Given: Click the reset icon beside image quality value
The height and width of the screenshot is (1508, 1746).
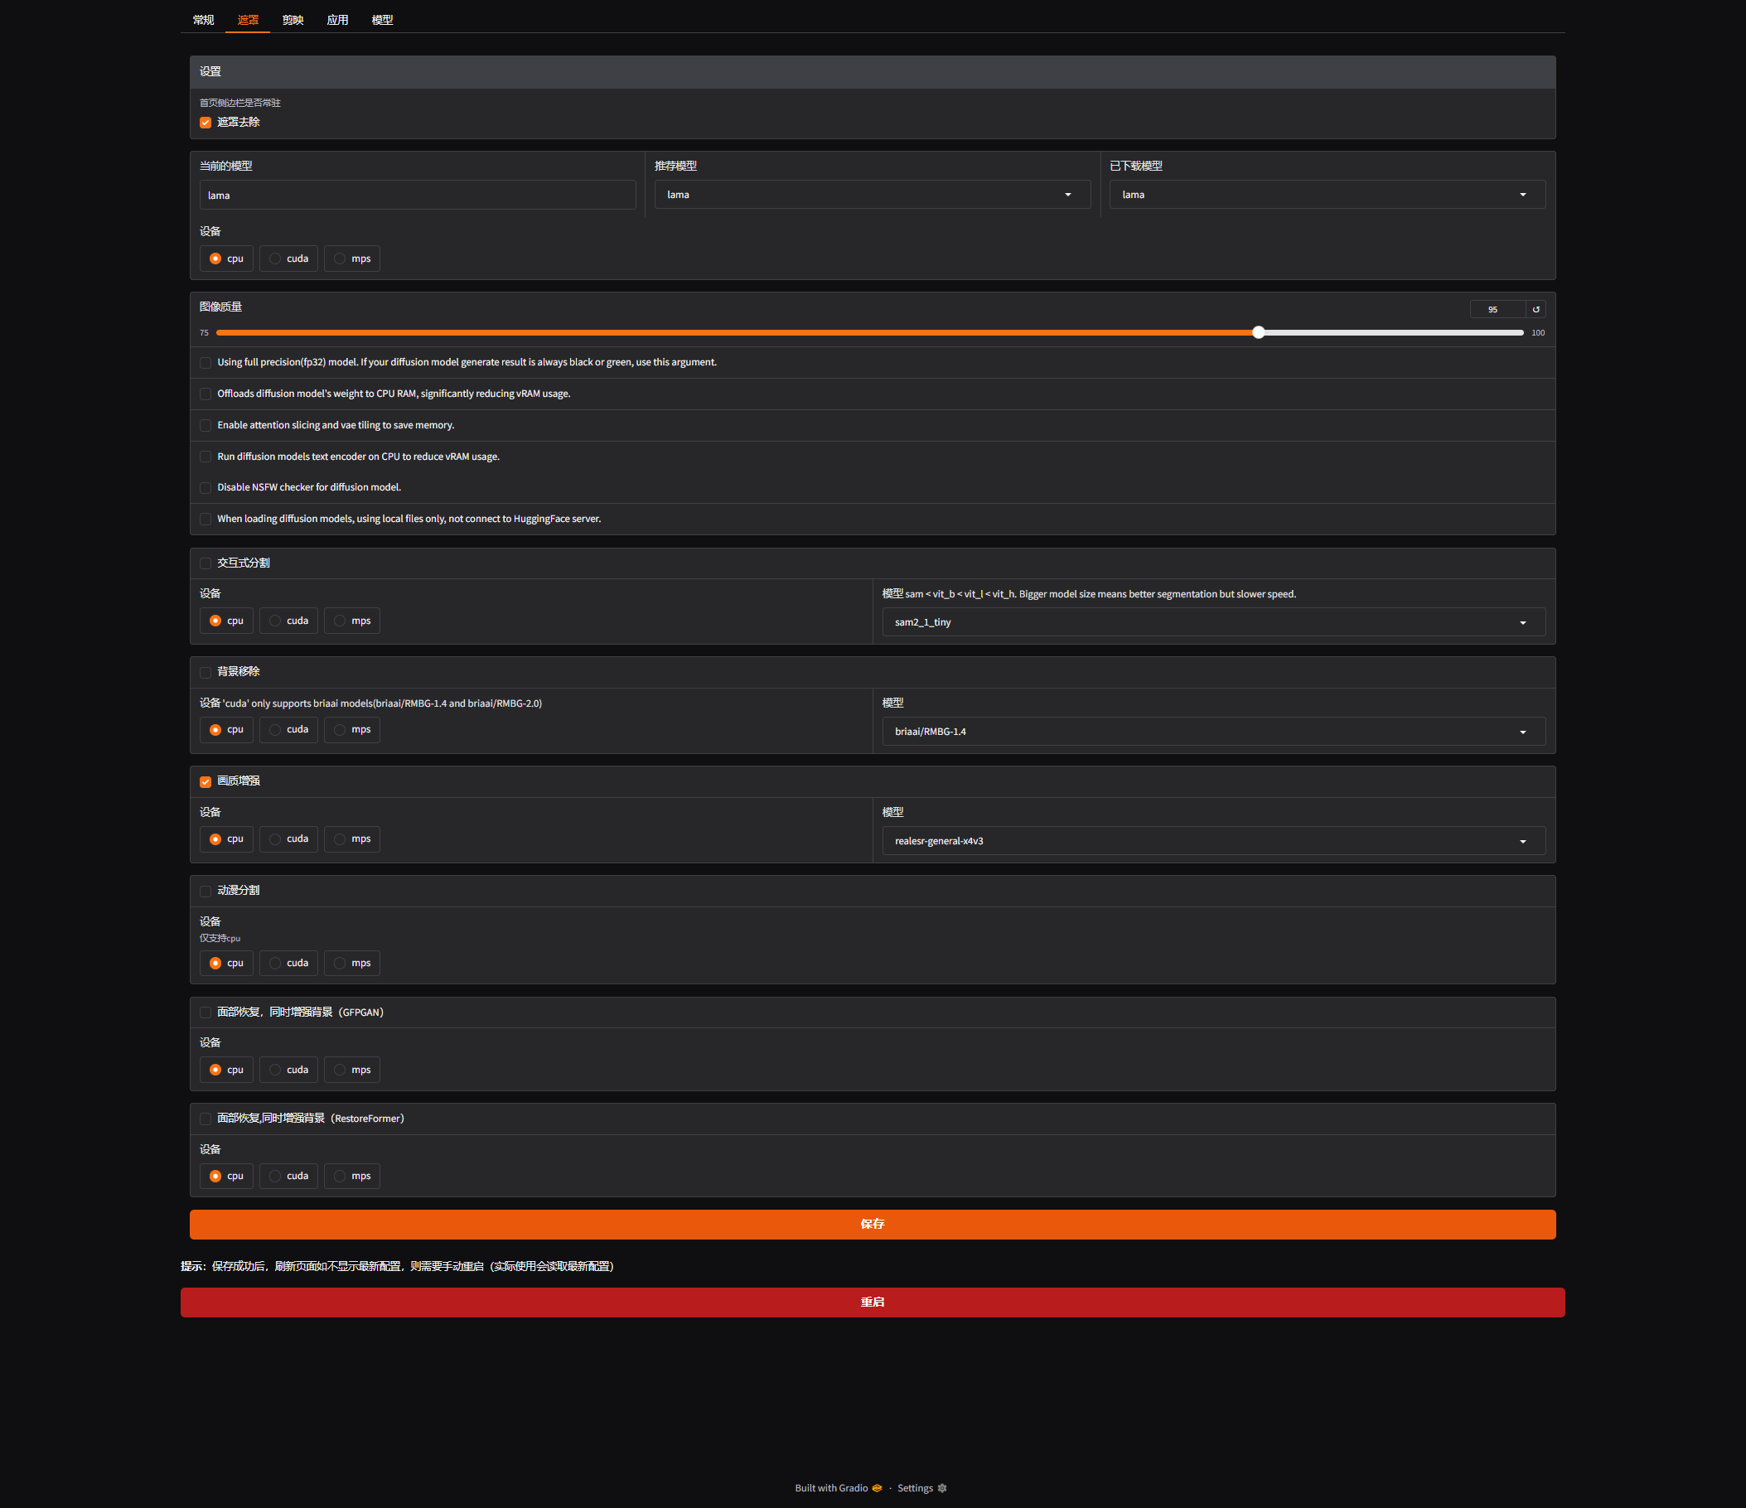Looking at the screenshot, I should 1536,309.
